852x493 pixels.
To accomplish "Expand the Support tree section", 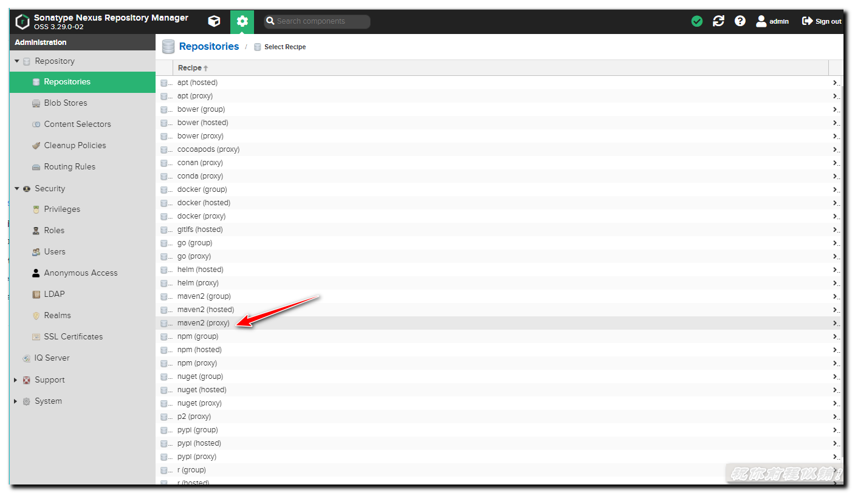I will tap(17, 380).
